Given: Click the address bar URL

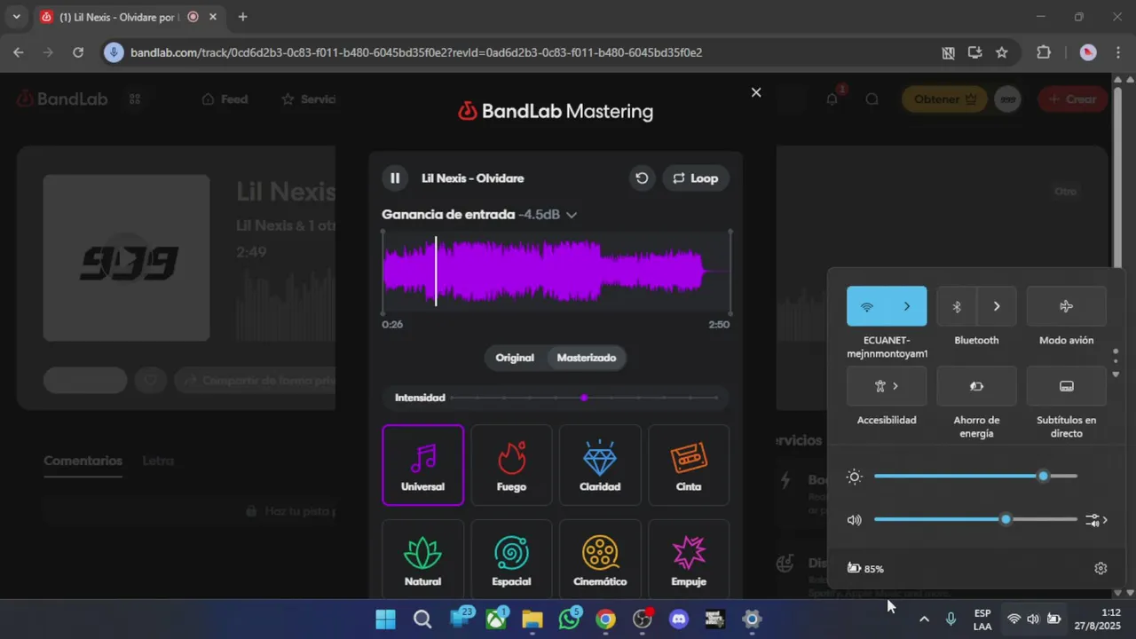Looking at the screenshot, I should pos(416,52).
